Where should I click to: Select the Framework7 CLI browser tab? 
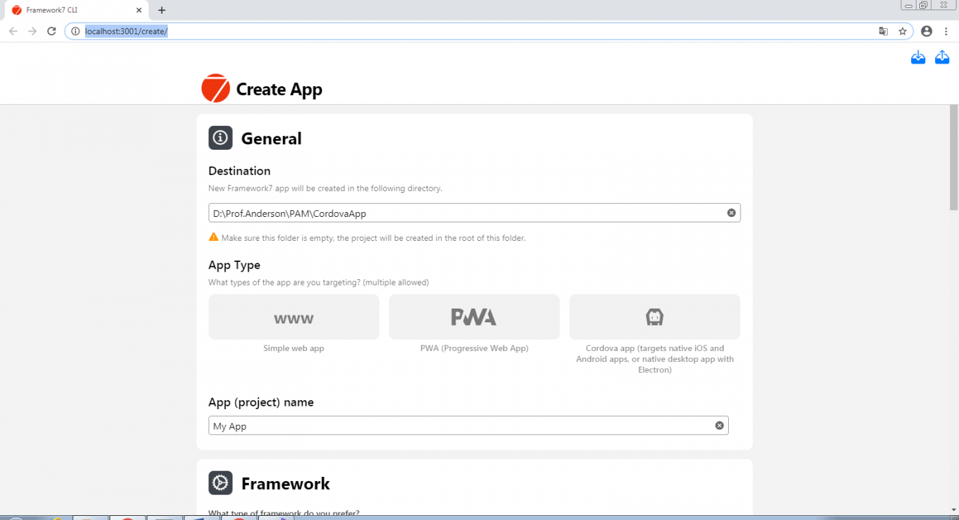point(76,10)
